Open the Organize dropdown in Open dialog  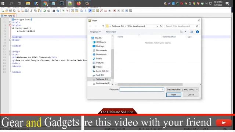(x=95, y=32)
